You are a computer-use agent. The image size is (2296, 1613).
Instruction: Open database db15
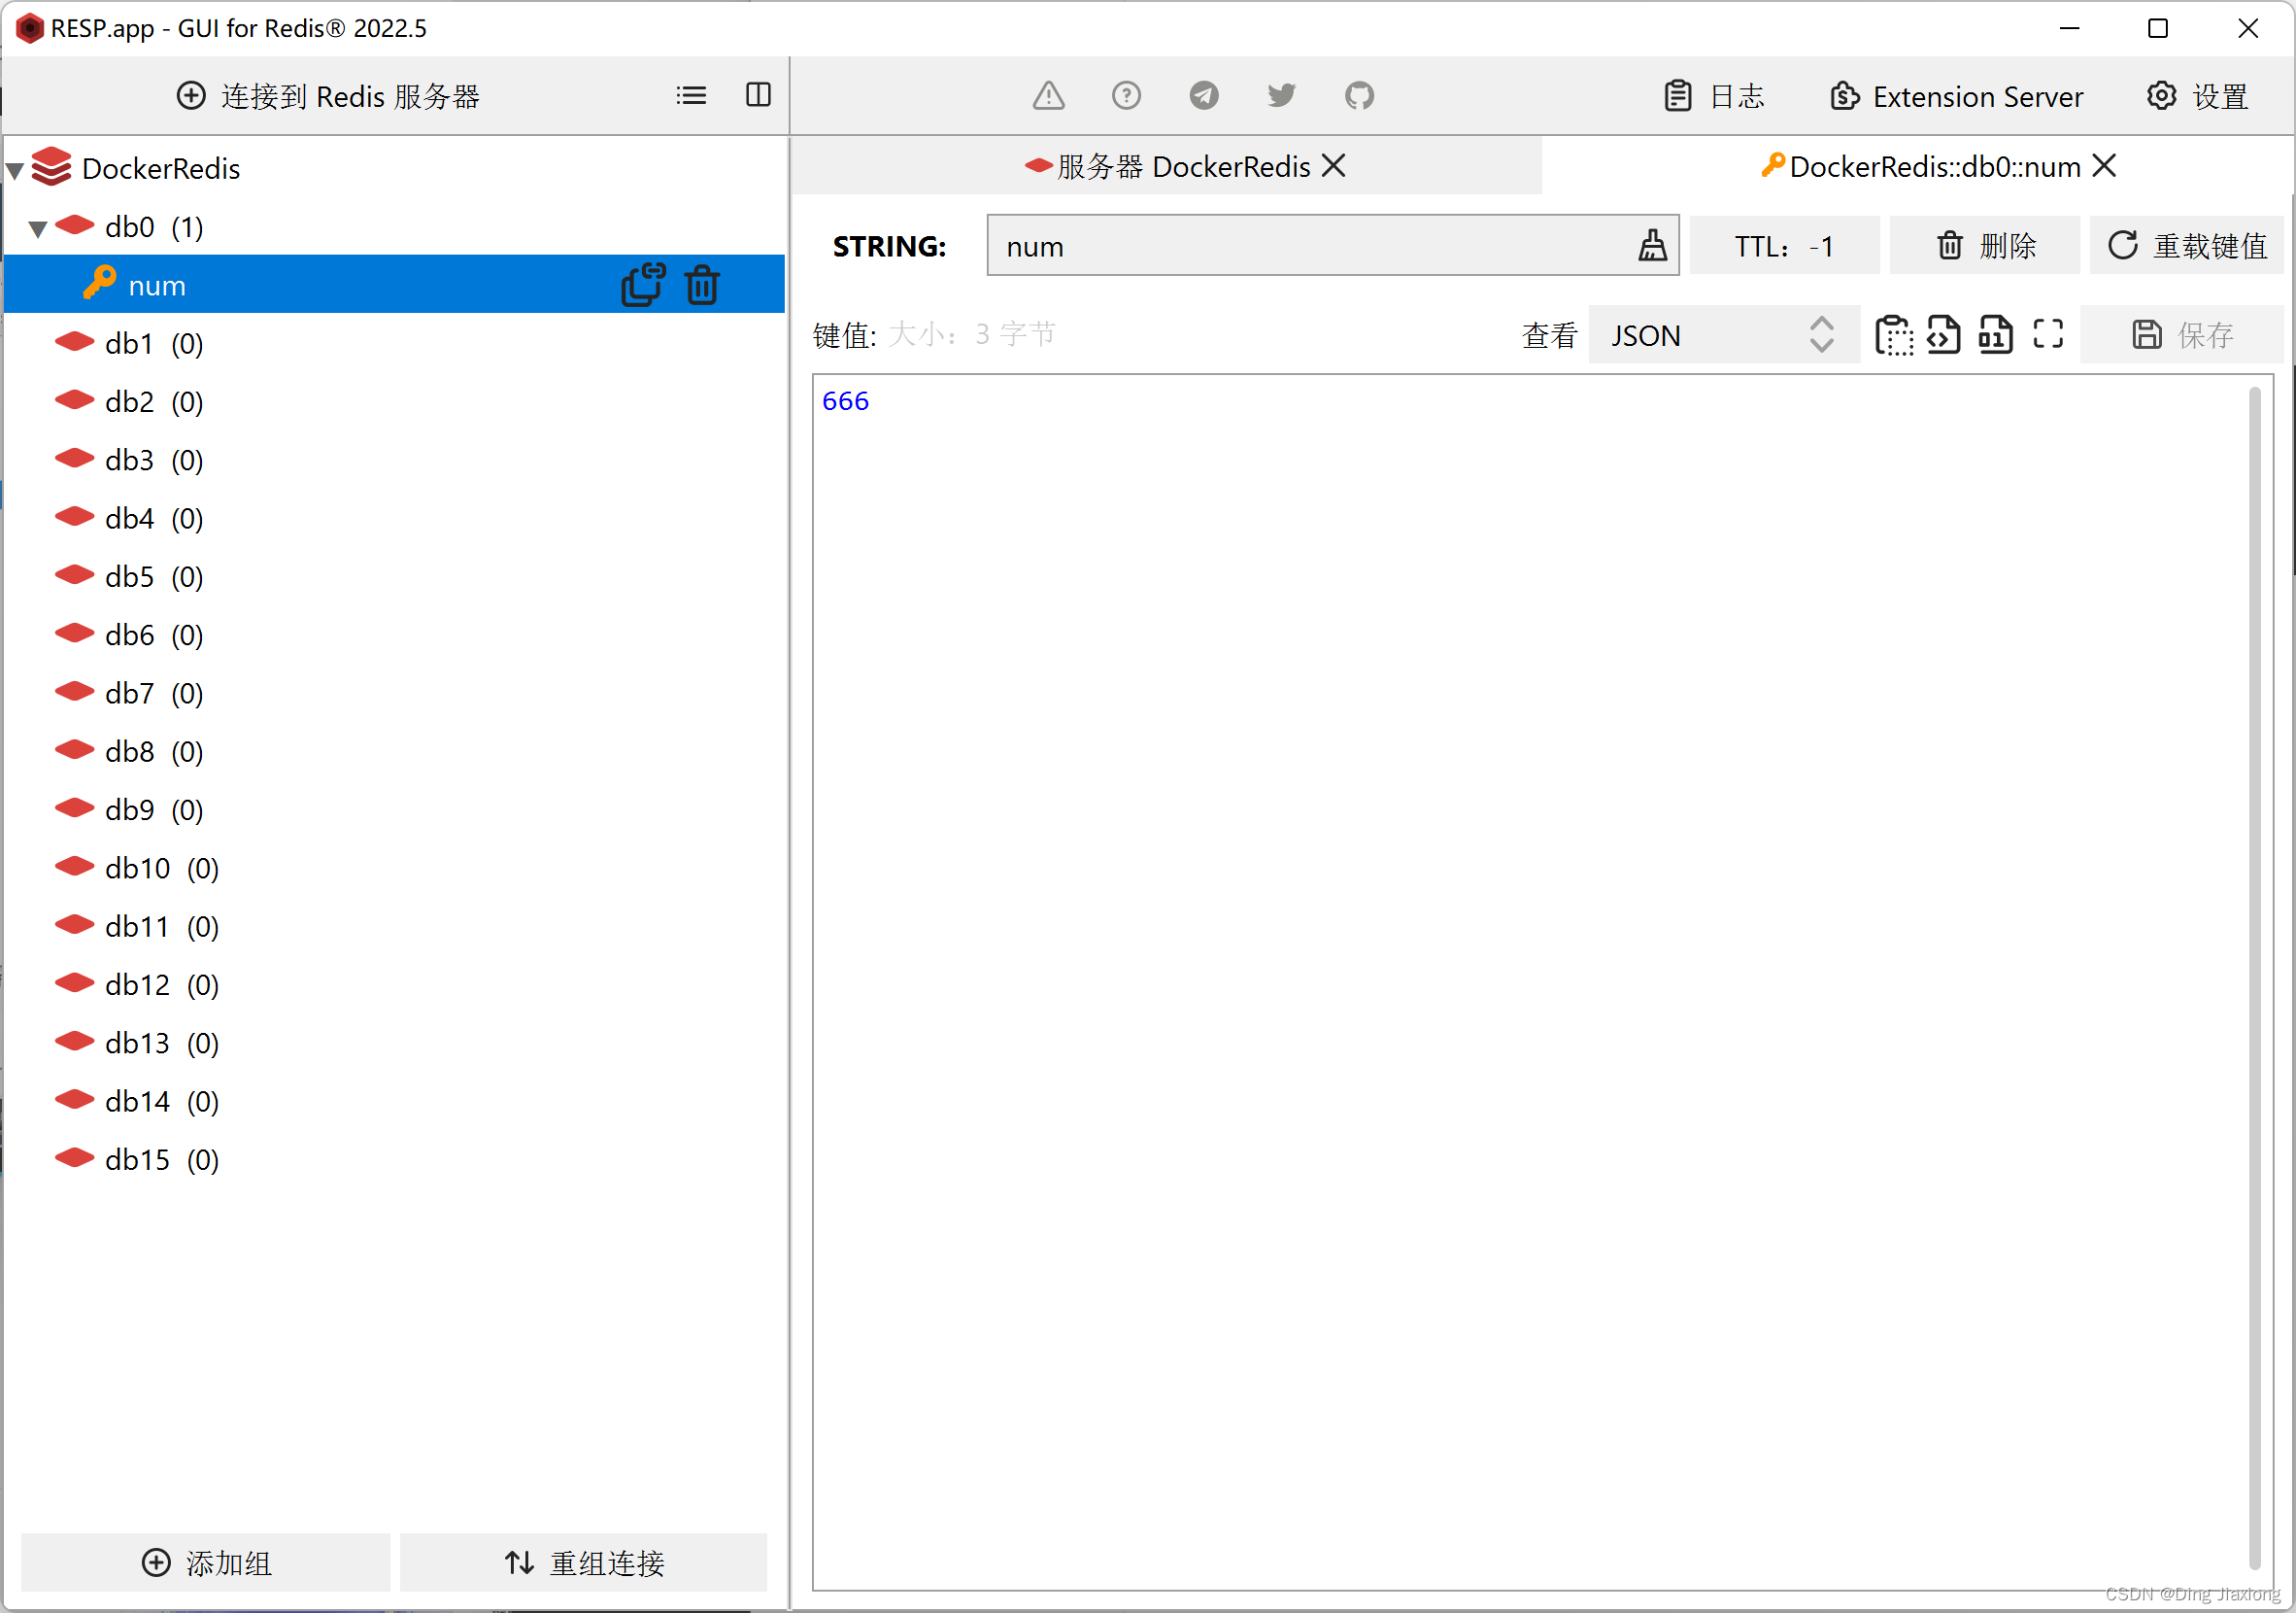(162, 1158)
